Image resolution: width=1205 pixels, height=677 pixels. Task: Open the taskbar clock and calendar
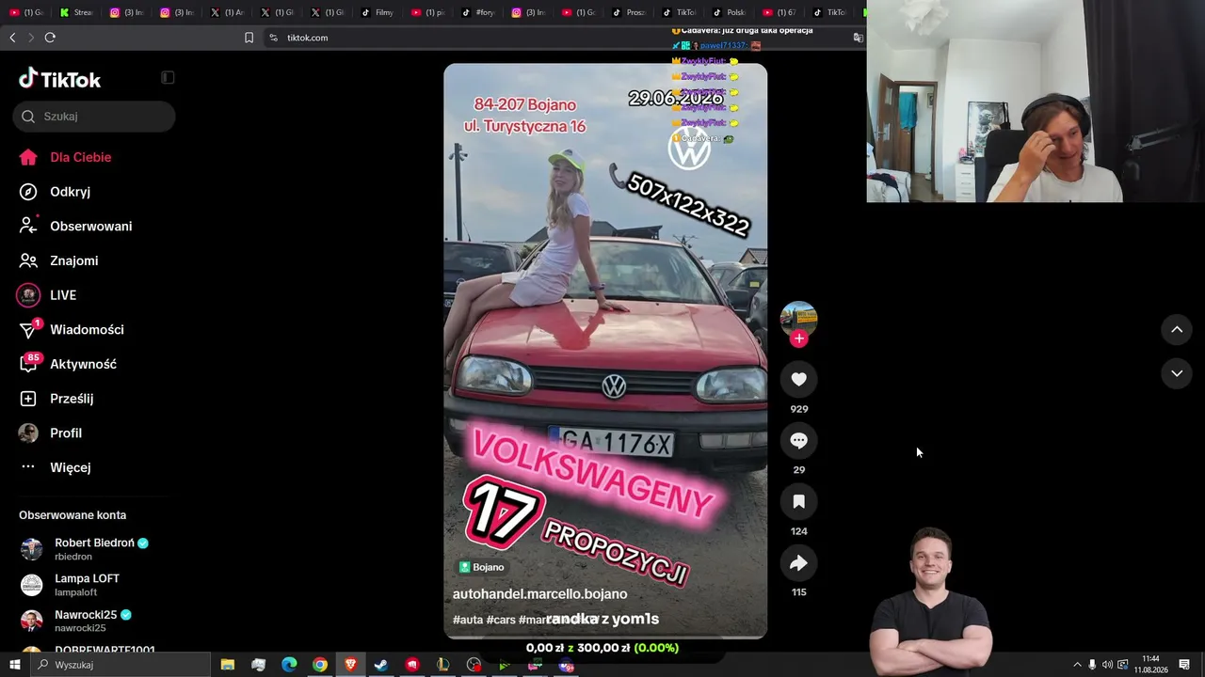(x=1150, y=665)
